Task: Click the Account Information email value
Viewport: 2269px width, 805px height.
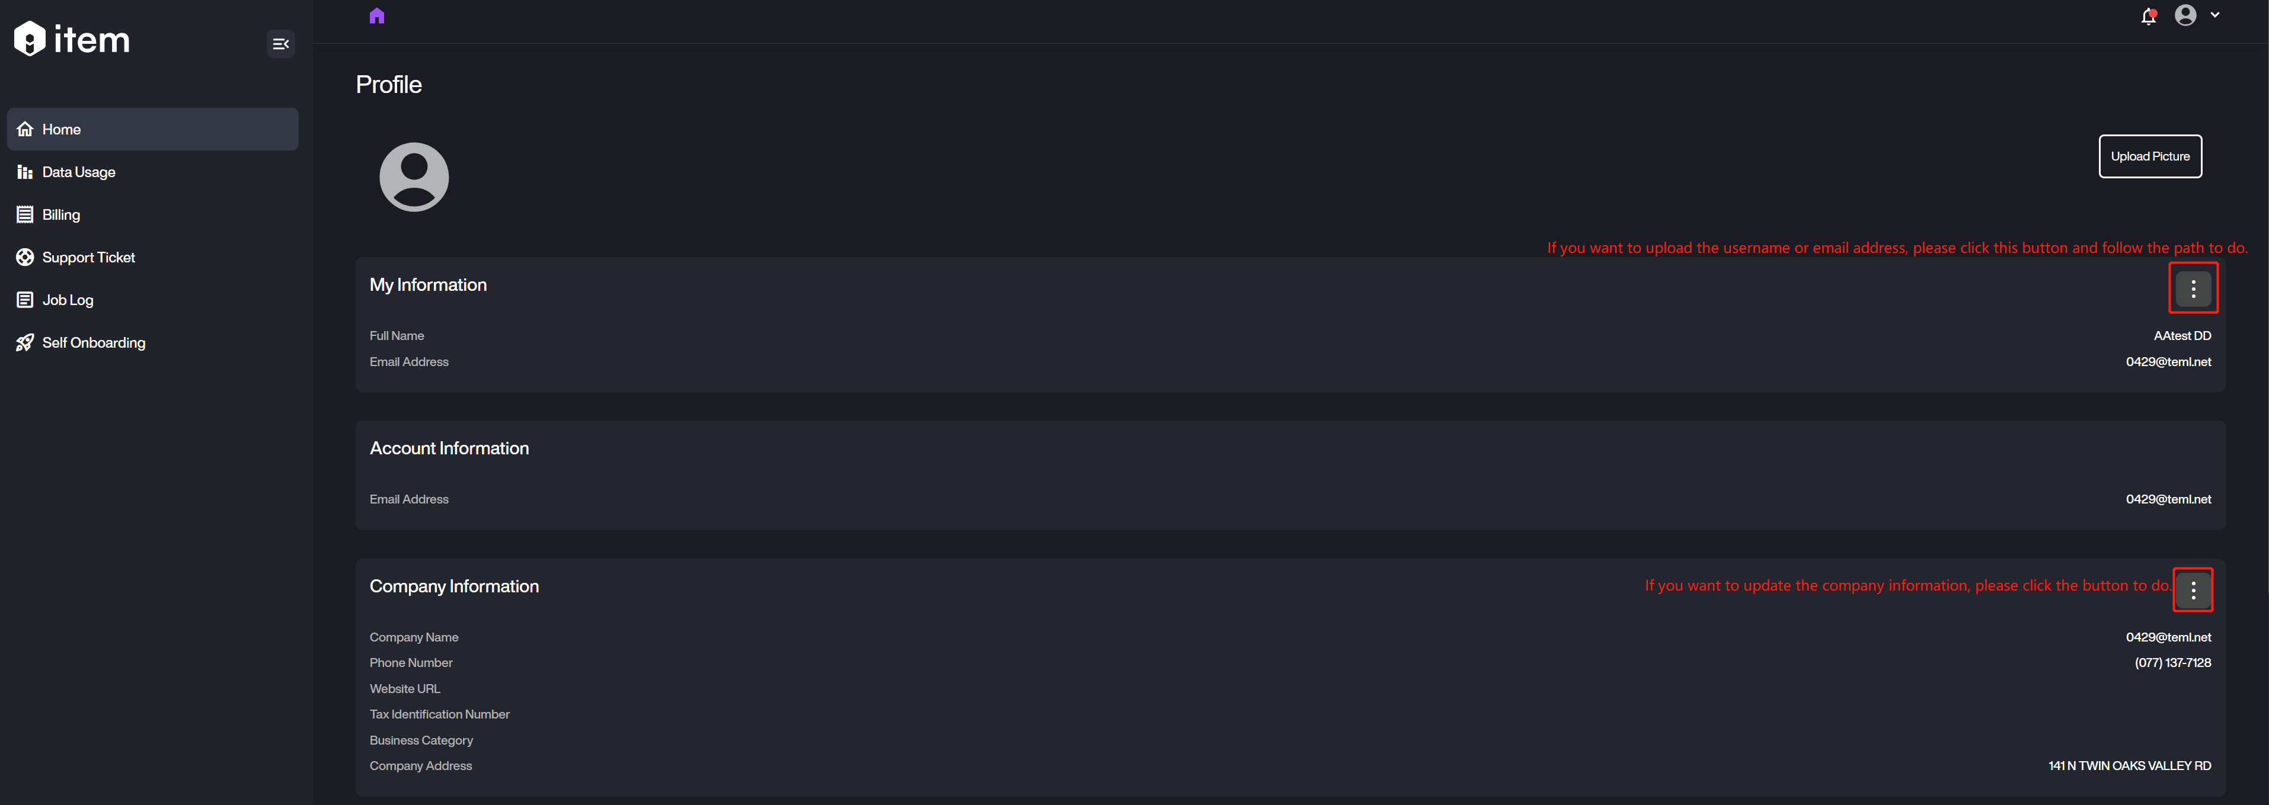Action: (x=2168, y=499)
